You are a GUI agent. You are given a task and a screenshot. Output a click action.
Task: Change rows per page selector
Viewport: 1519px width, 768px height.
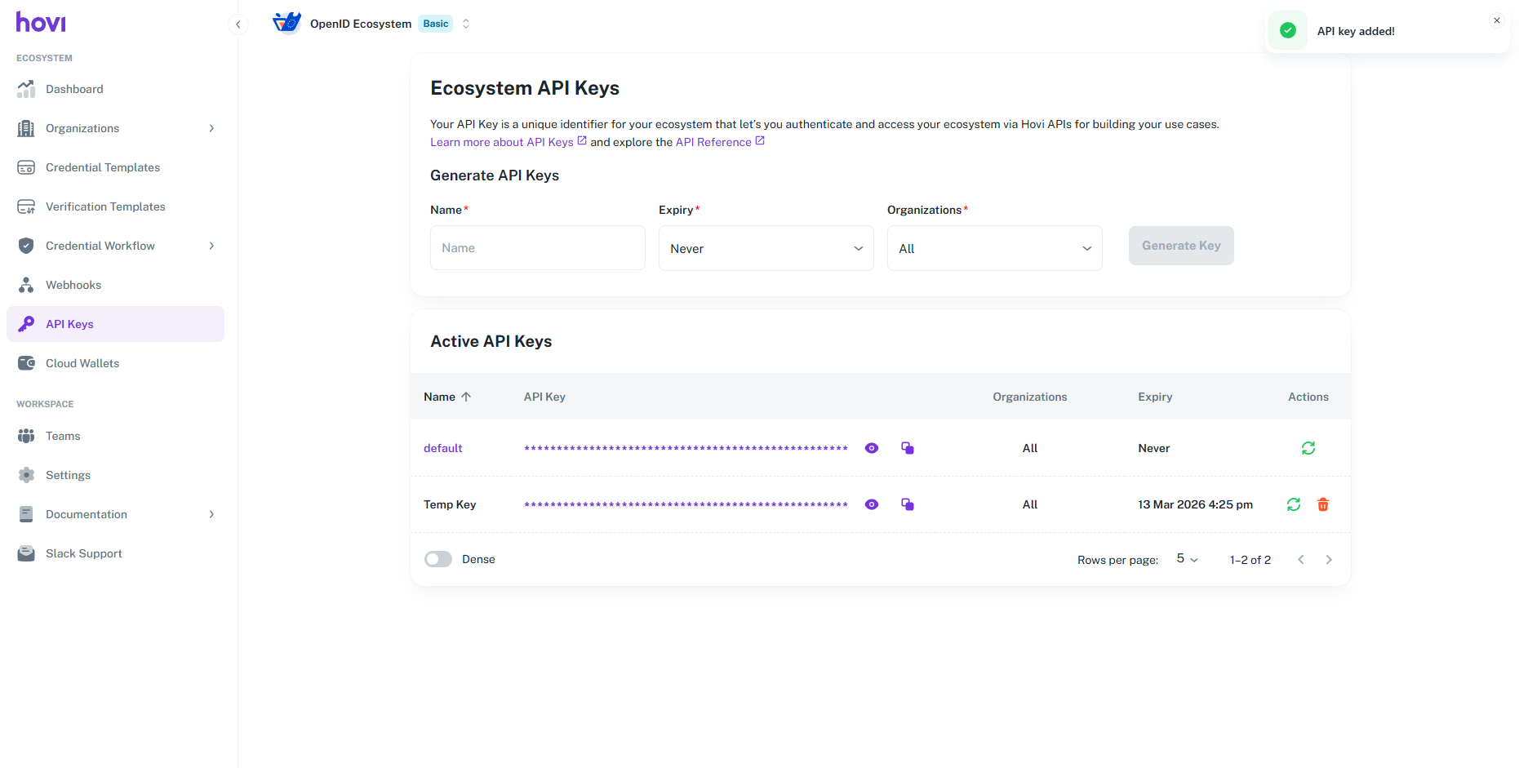coord(1187,559)
